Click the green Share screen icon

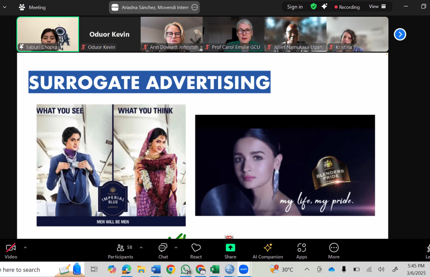pos(230,251)
